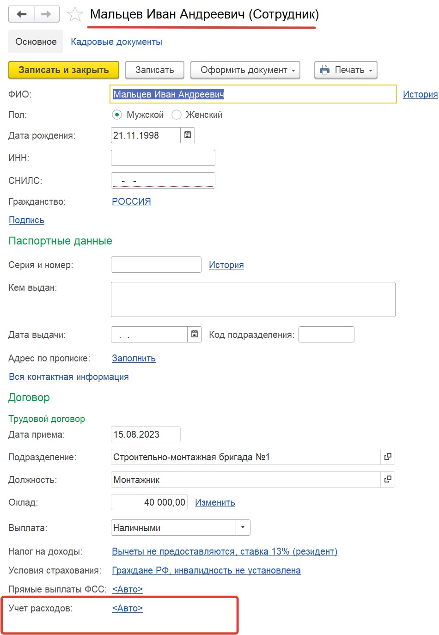
Task: Open calendar for Дата рождения
Action: coord(188,135)
